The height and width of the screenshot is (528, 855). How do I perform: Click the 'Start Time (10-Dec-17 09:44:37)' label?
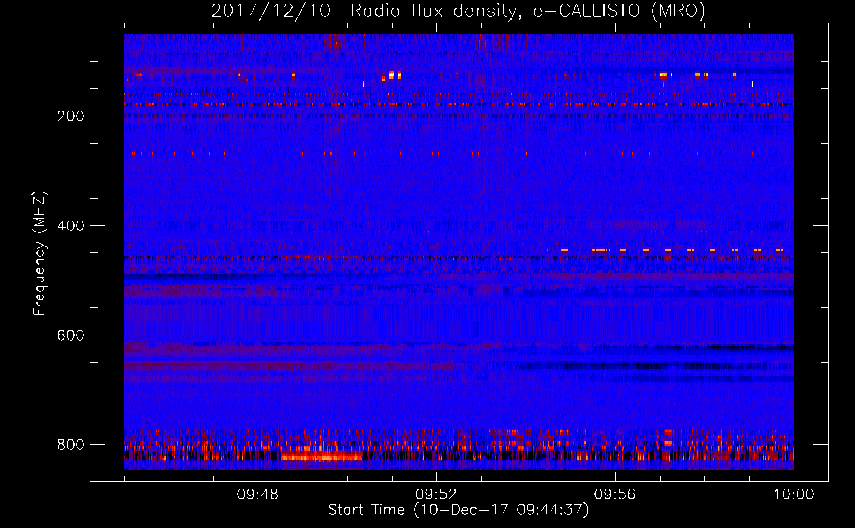[x=458, y=510]
